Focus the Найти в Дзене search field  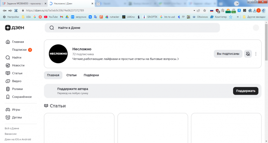point(132,28)
